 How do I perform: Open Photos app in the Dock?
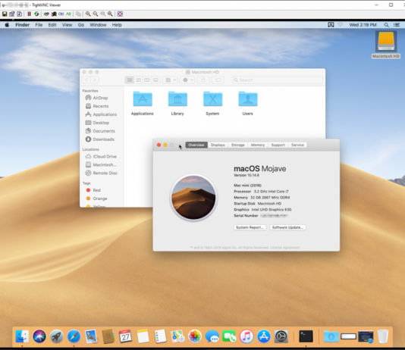coord(195,336)
